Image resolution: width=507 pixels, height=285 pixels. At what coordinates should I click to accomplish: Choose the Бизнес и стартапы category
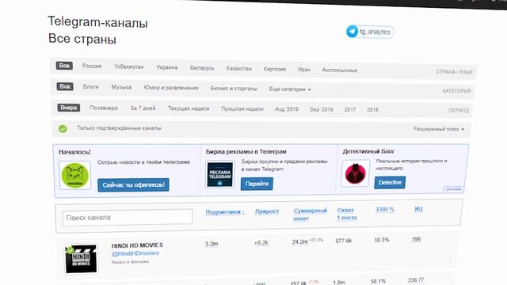[234, 88]
